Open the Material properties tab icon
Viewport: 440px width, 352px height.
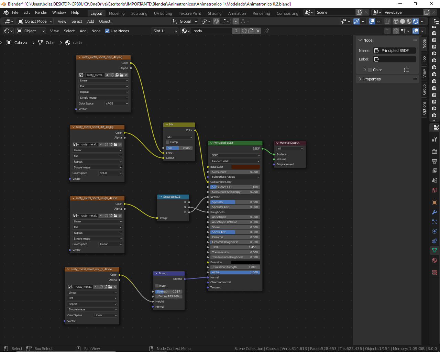click(434, 260)
